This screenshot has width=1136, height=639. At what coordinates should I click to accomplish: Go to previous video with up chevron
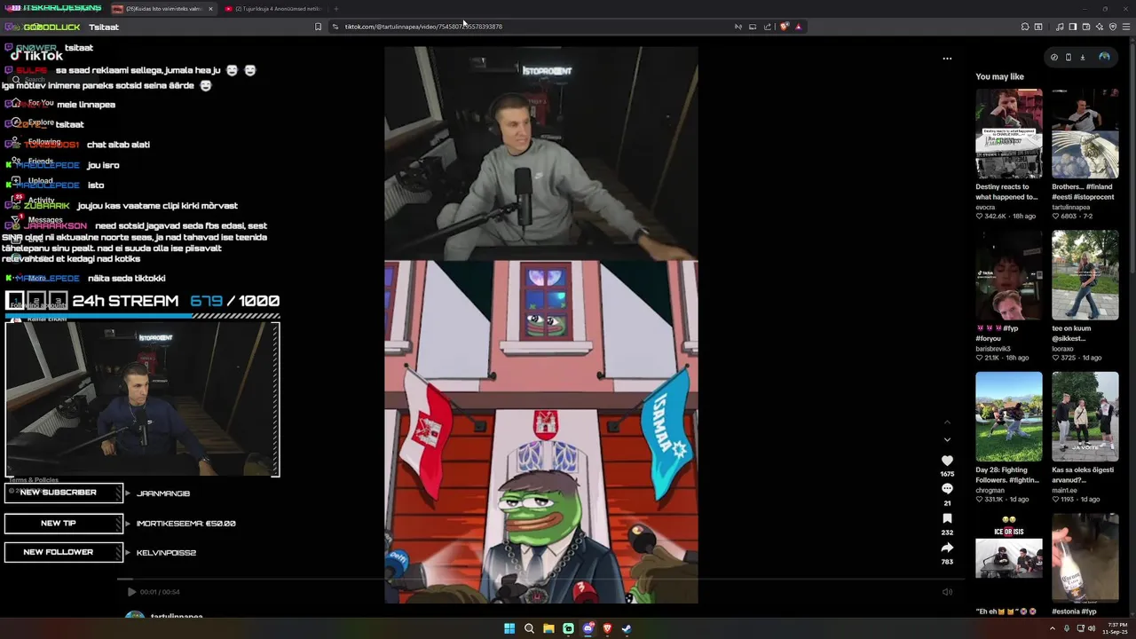947,422
